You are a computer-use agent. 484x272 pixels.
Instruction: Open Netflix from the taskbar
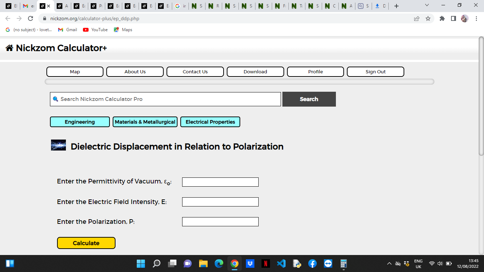pyautogui.click(x=266, y=263)
